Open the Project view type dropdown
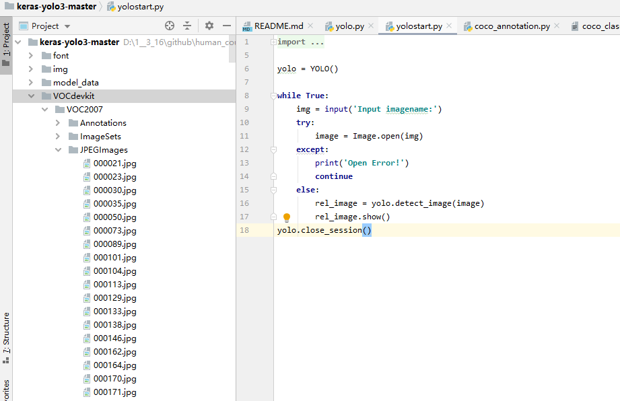 (x=67, y=26)
